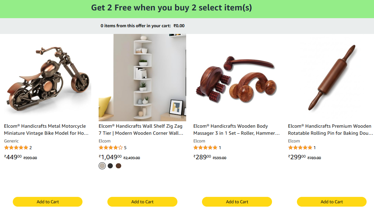Add the rolling pin to cart
The height and width of the screenshot is (211, 374).
[332, 202]
